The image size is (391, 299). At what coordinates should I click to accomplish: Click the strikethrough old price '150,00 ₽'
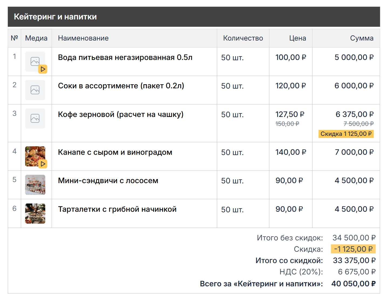pyautogui.click(x=287, y=124)
